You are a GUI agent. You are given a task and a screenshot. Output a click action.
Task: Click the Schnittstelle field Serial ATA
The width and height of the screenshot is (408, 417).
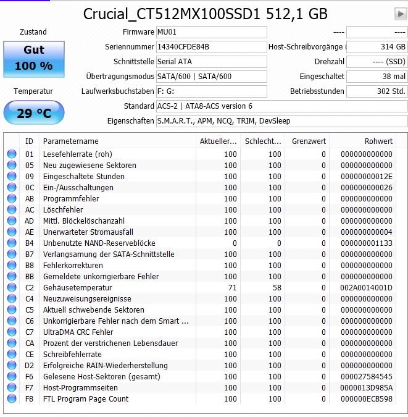coord(212,62)
